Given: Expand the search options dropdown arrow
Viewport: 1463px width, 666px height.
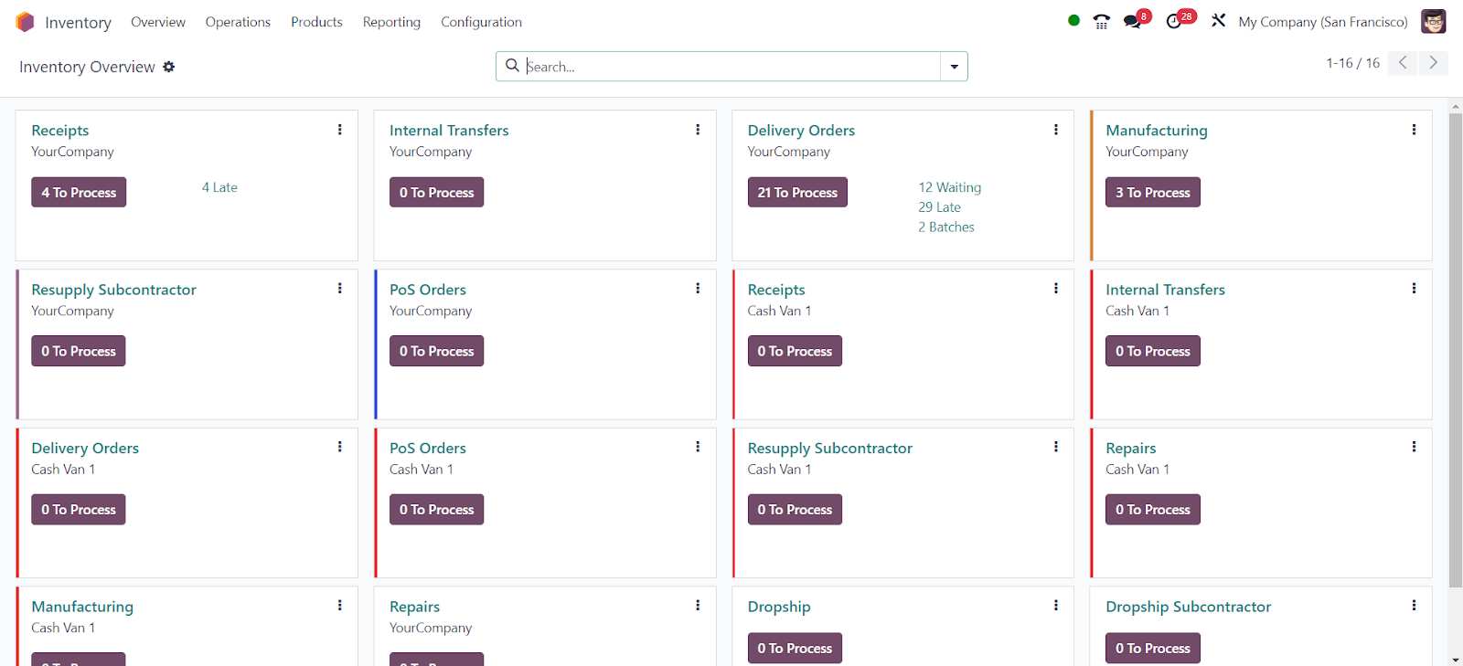Looking at the screenshot, I should tap(954, 67).
